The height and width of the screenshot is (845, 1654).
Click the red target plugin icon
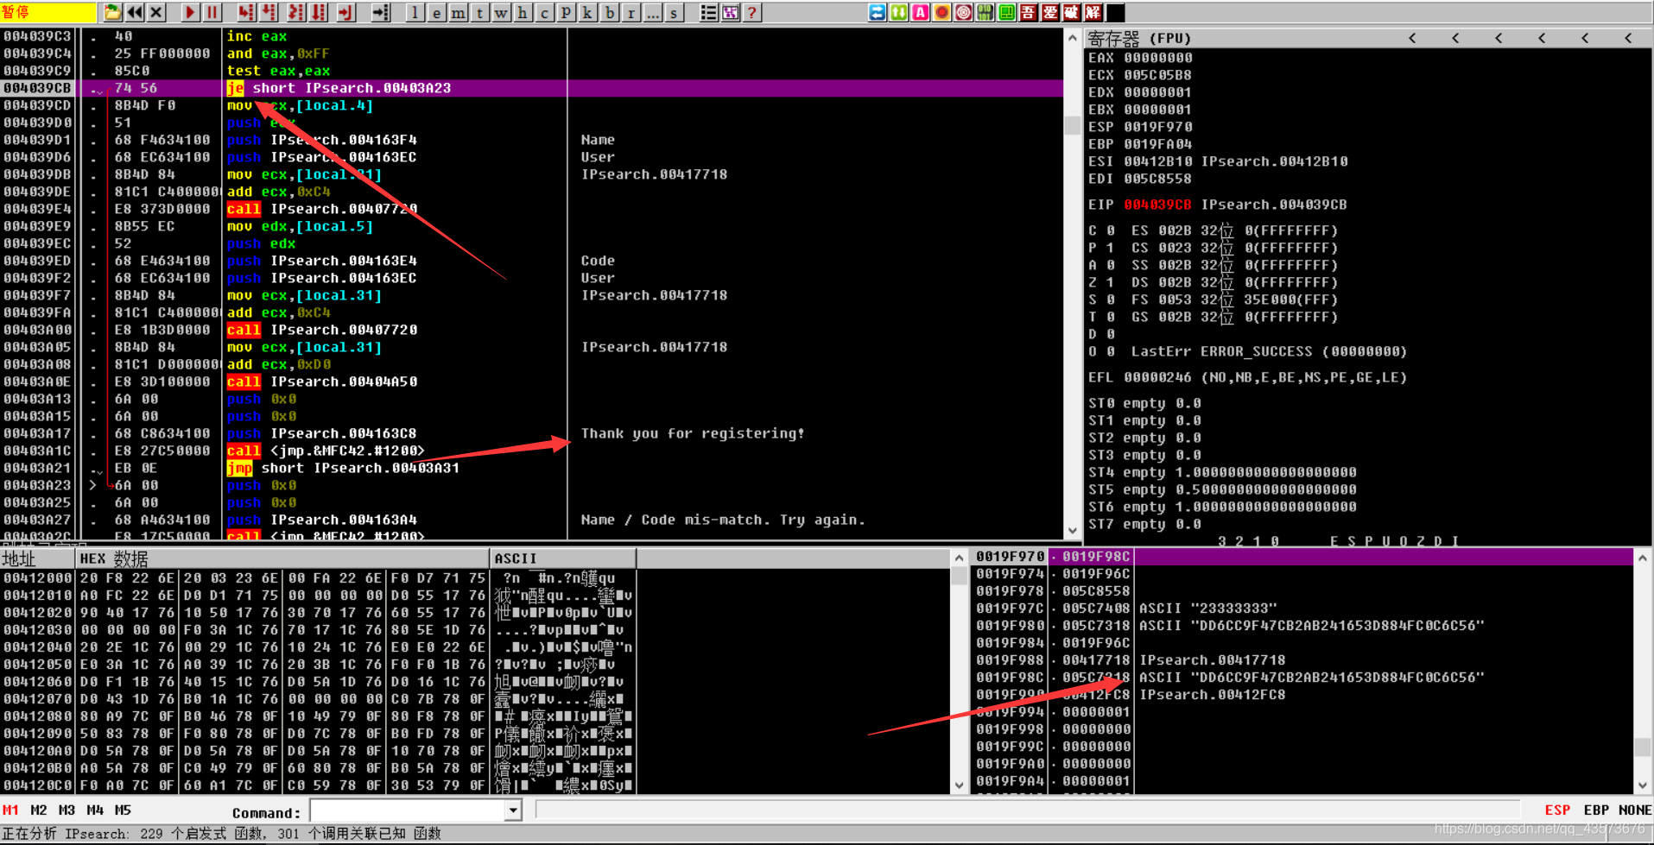pos(964,12)
